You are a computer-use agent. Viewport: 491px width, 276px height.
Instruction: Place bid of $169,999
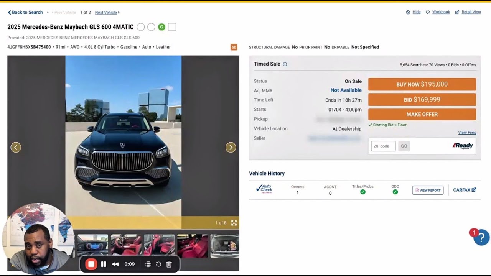click(x=422, y=100)
